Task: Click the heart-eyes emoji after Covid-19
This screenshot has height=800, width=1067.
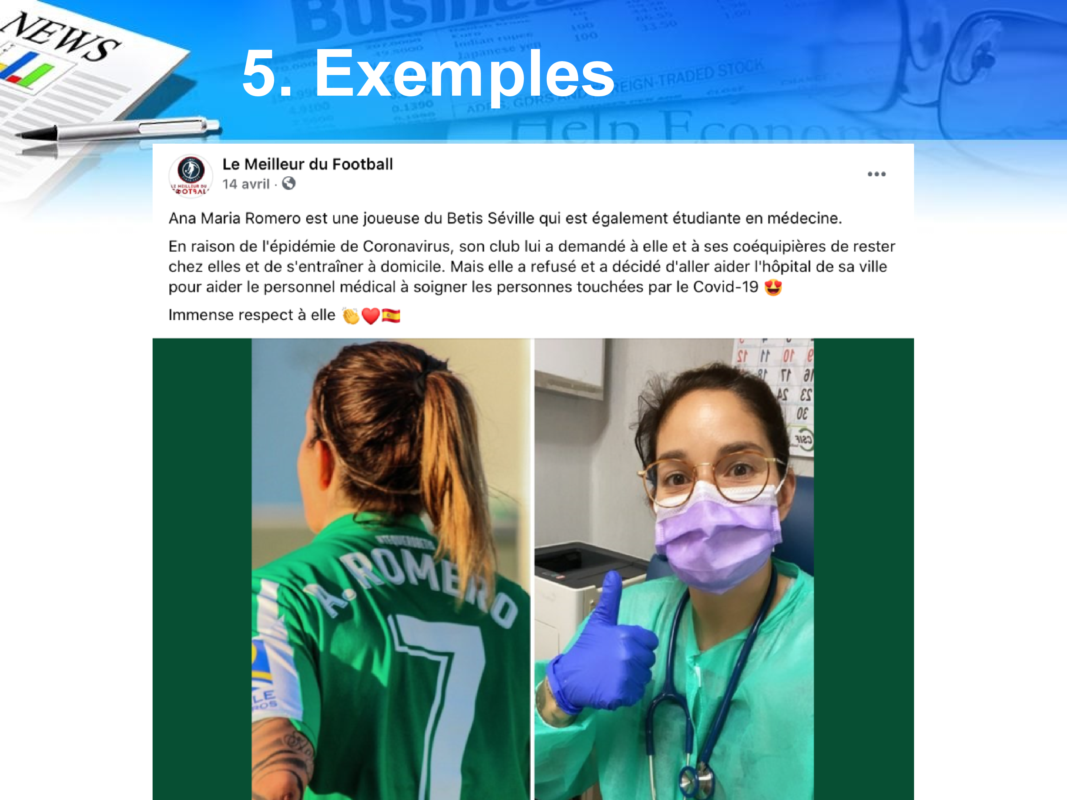Action: 773,287
